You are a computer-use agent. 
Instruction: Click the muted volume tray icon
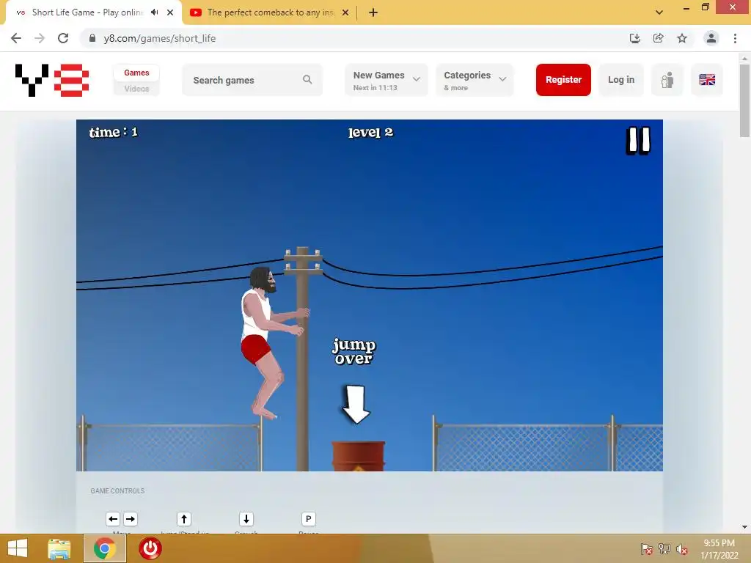coord(682,549)
